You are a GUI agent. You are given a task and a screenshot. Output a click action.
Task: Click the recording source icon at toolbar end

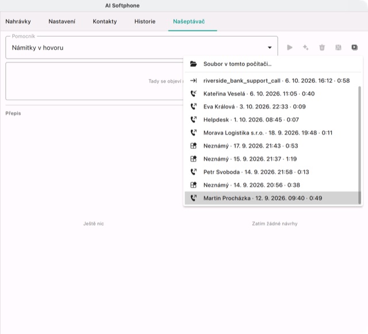pos(355,48)
